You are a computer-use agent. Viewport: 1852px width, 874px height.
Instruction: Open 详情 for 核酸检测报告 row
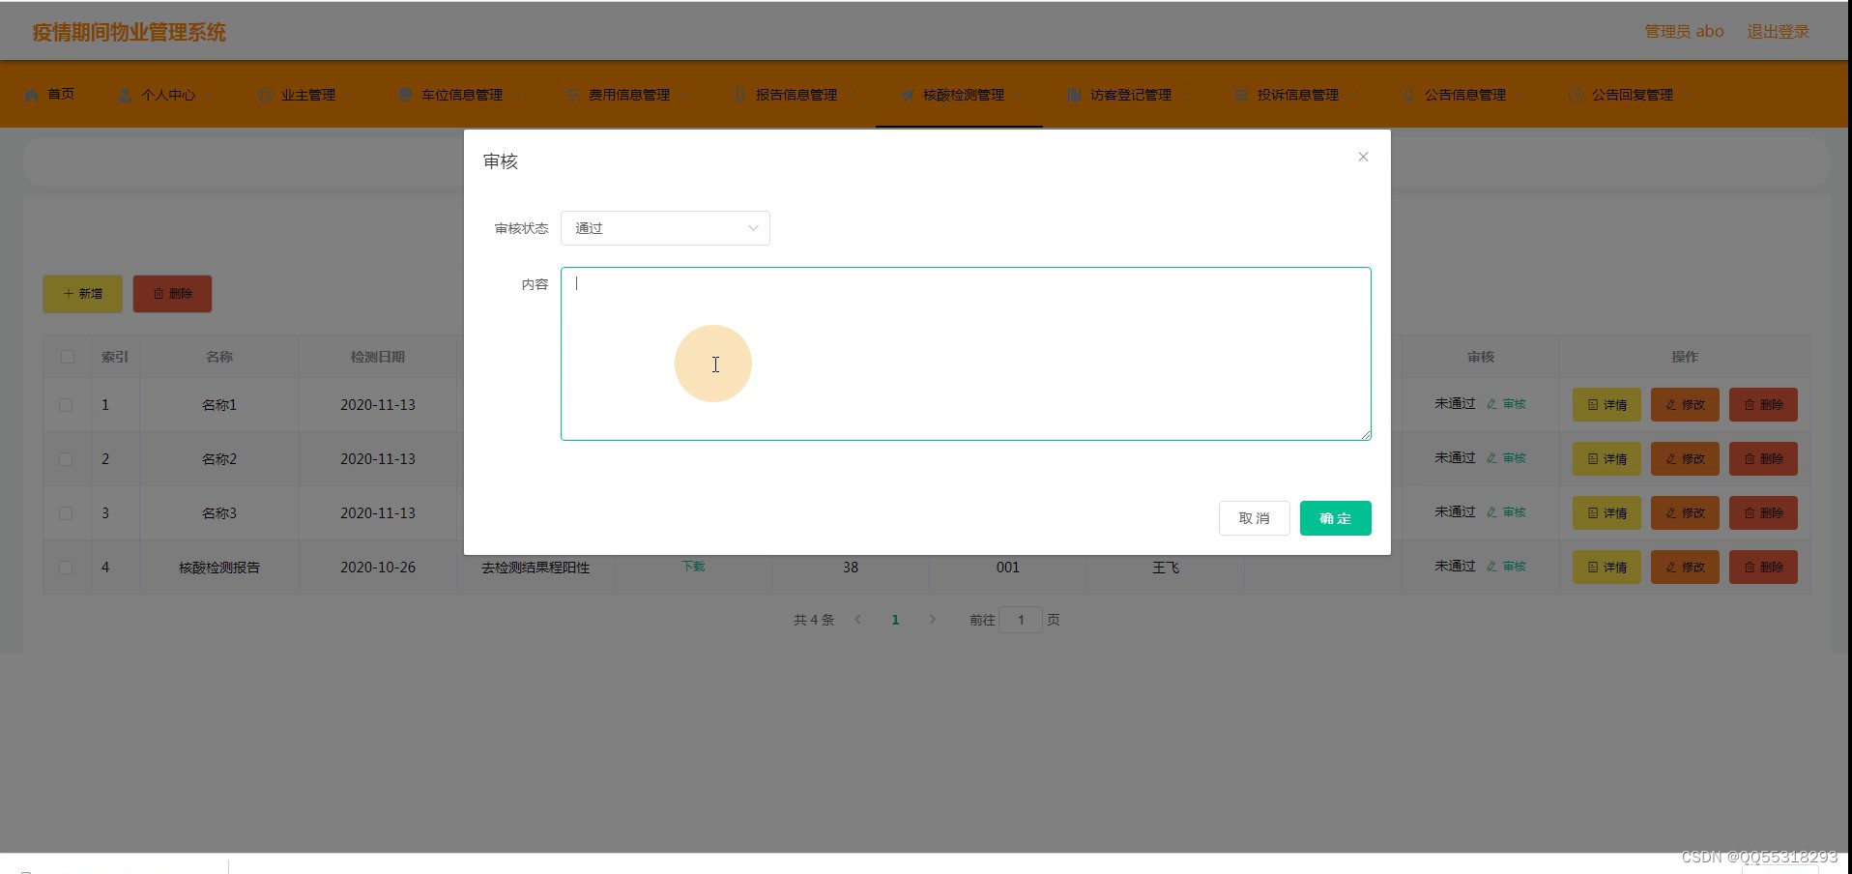1606,568
